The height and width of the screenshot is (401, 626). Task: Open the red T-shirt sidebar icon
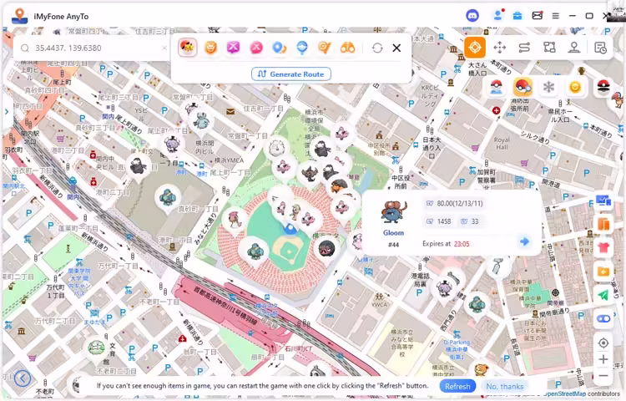point(603,247)
